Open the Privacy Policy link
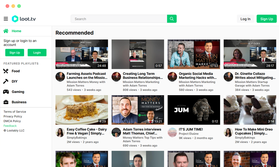The width and height of the screenshot is (279, 167). pos(13,116)
